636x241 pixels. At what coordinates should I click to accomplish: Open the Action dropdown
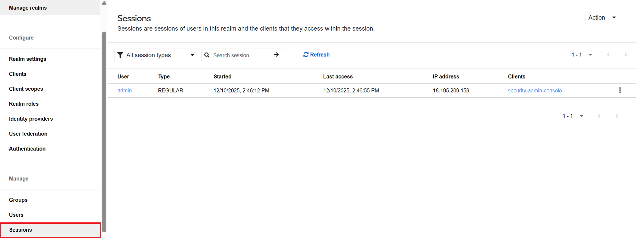[604, 18]
